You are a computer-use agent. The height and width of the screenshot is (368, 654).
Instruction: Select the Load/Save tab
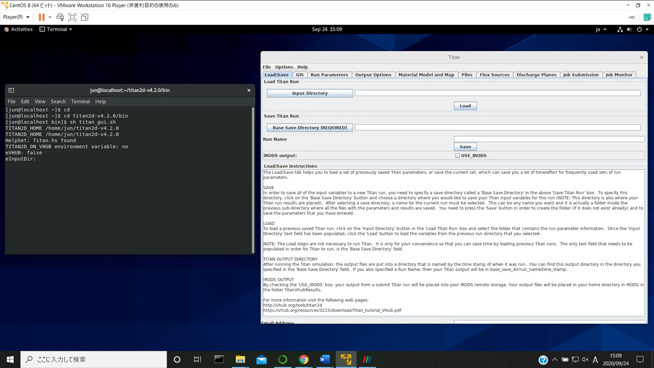pyautogui.click(x=276, y=75)
